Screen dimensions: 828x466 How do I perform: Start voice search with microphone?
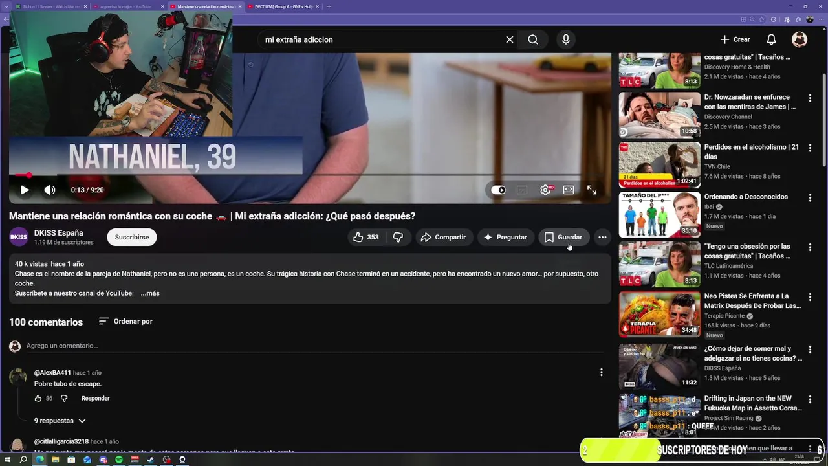(x=566, y=39)
